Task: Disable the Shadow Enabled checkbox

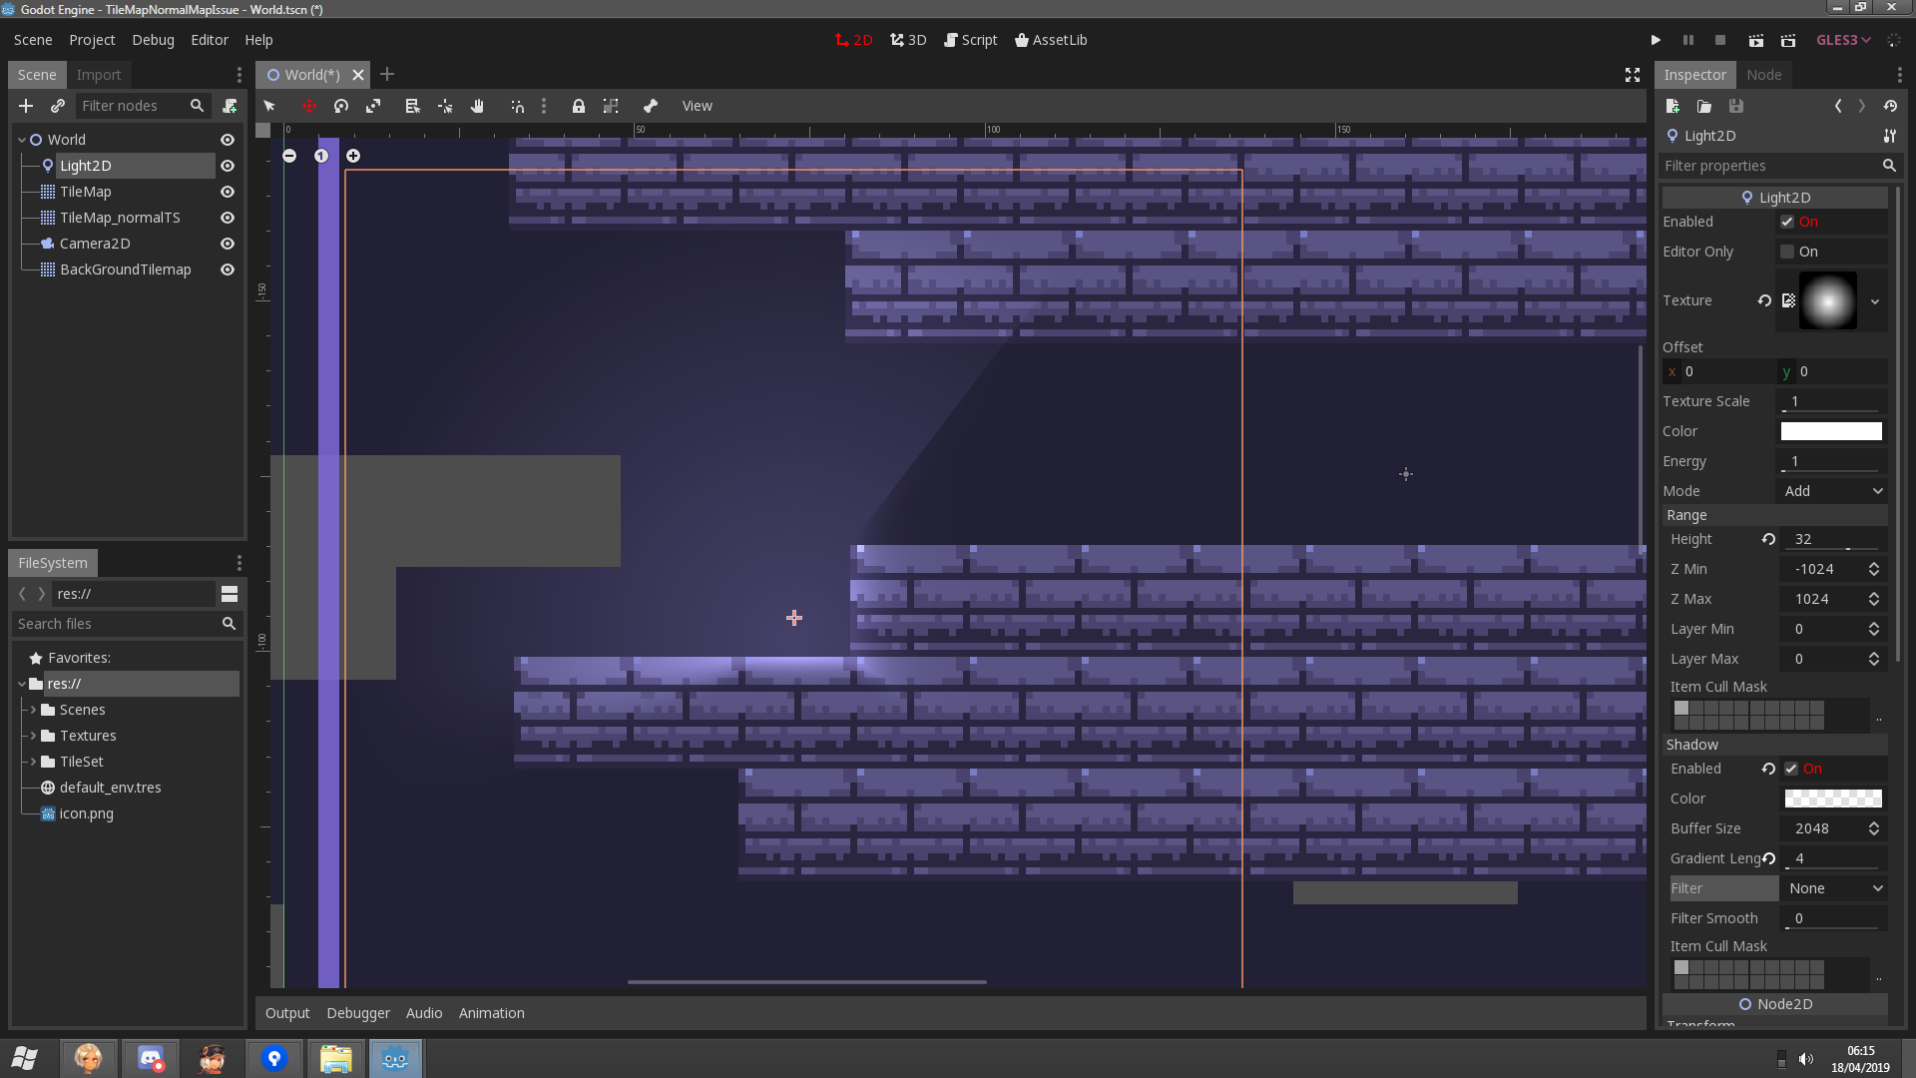Action: coord(1791,769)
